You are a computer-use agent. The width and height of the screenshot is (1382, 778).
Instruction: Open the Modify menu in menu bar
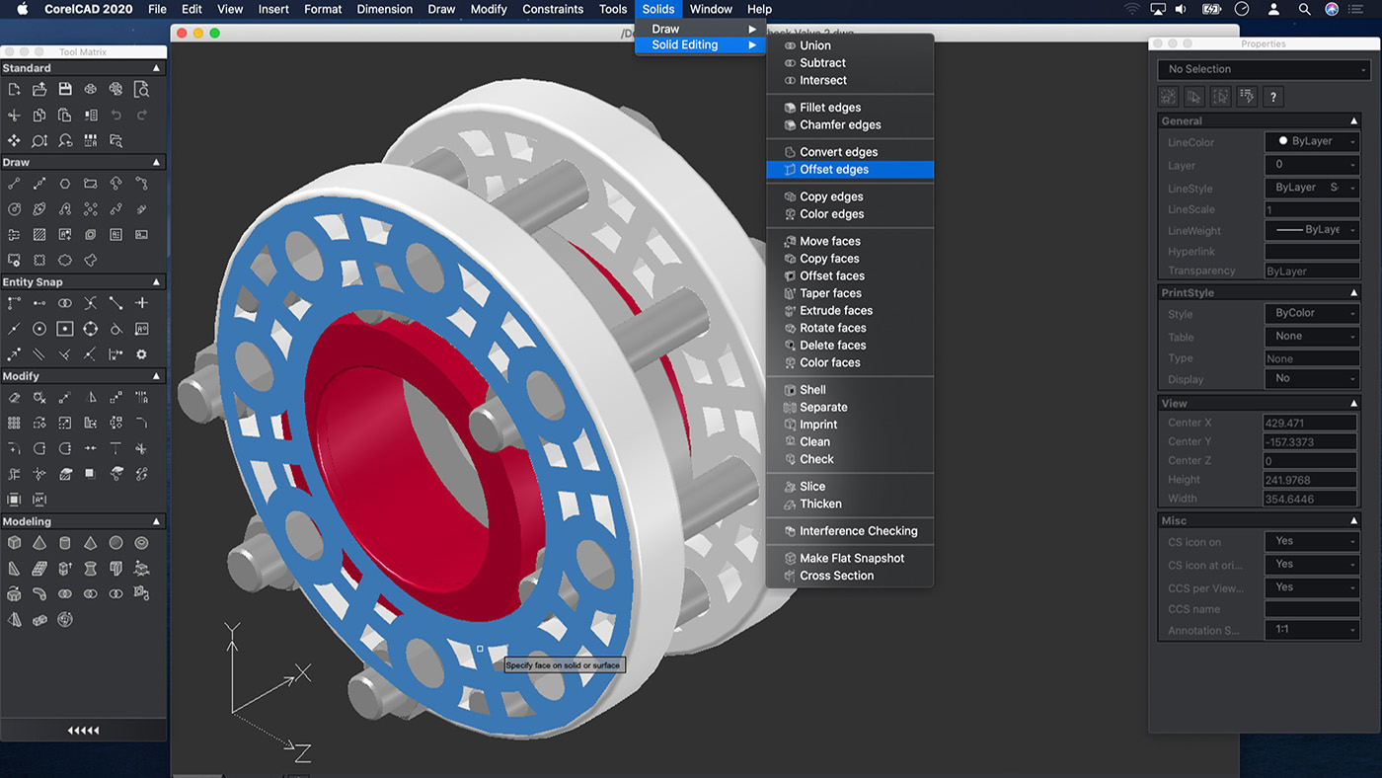point(489,9)
